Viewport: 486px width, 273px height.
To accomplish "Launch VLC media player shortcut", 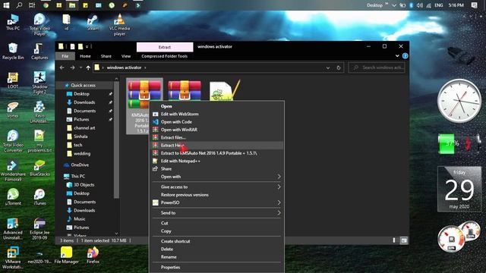I will tap(119, 24).
